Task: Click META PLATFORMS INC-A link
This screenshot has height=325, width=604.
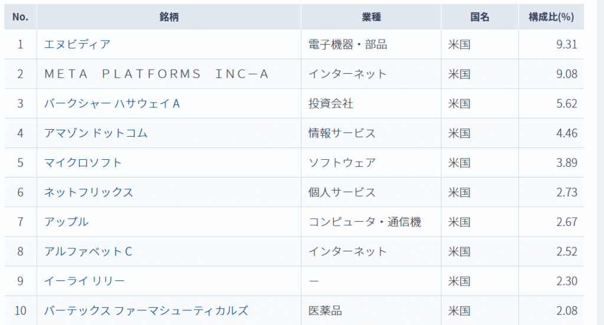Action: click(x=156, y=74)
